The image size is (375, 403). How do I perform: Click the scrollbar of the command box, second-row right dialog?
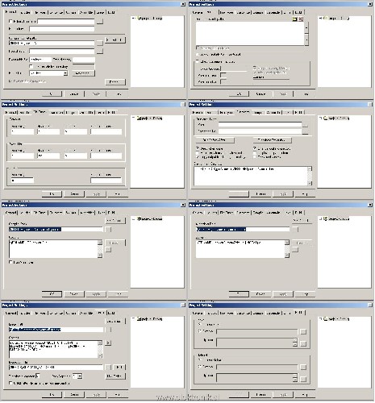[310, 176]
